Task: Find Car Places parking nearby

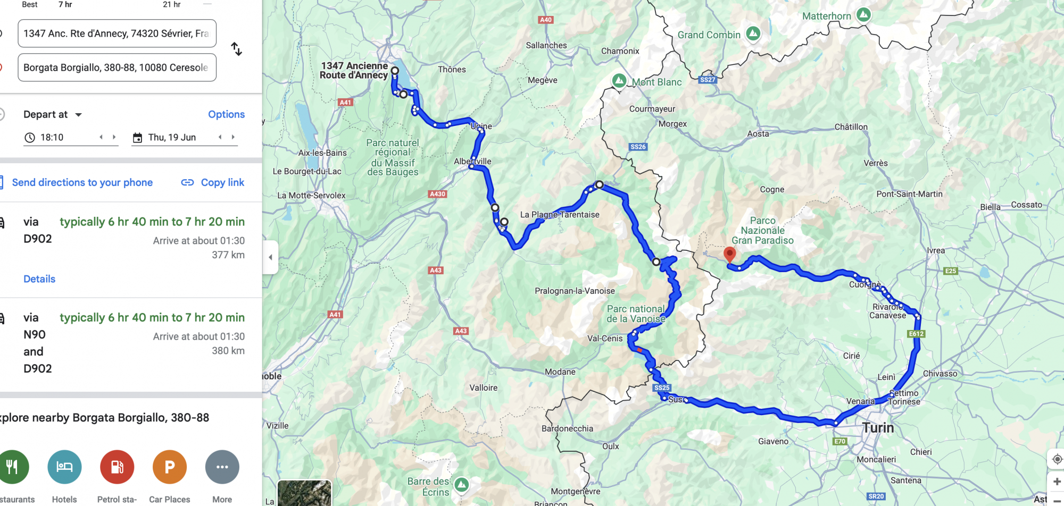Action: coord(170,467)
